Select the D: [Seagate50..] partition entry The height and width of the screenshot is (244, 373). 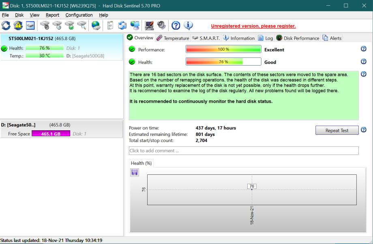[x=62, y=129]
